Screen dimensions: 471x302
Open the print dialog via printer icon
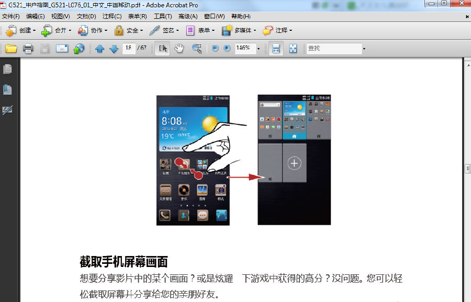[27, 48]
